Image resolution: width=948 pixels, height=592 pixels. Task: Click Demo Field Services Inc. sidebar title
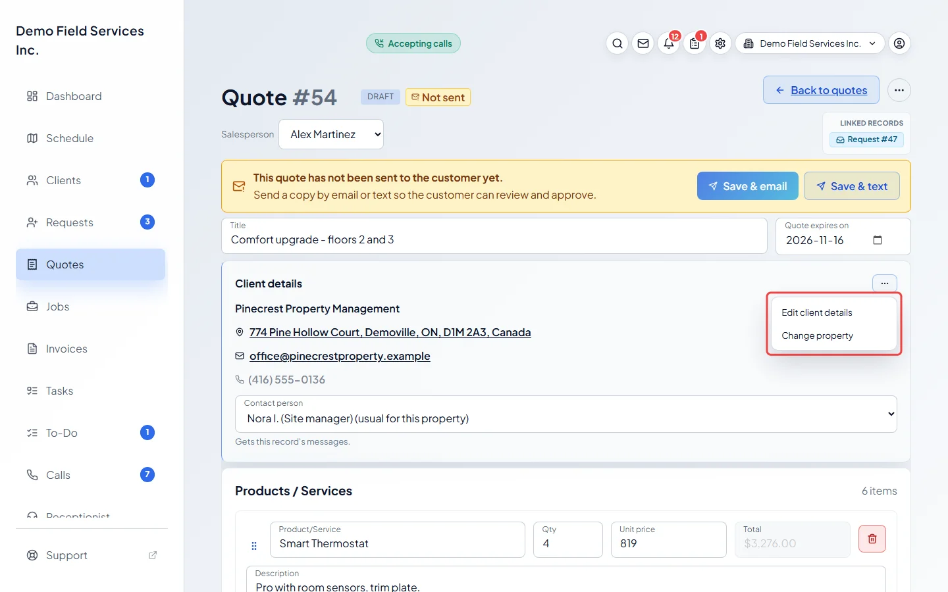80,40
